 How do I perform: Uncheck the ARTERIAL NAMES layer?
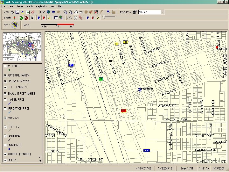click(x=5, y=75)
